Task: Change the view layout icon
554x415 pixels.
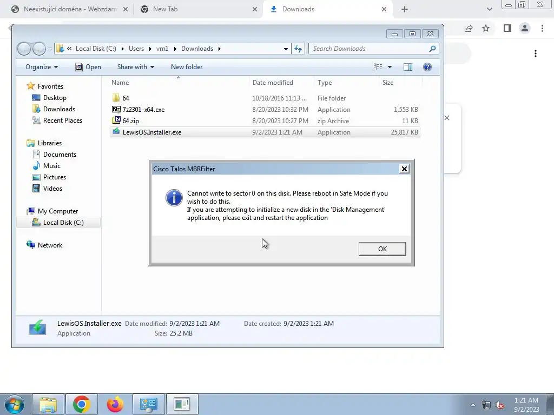Action: tap(378, 67)
